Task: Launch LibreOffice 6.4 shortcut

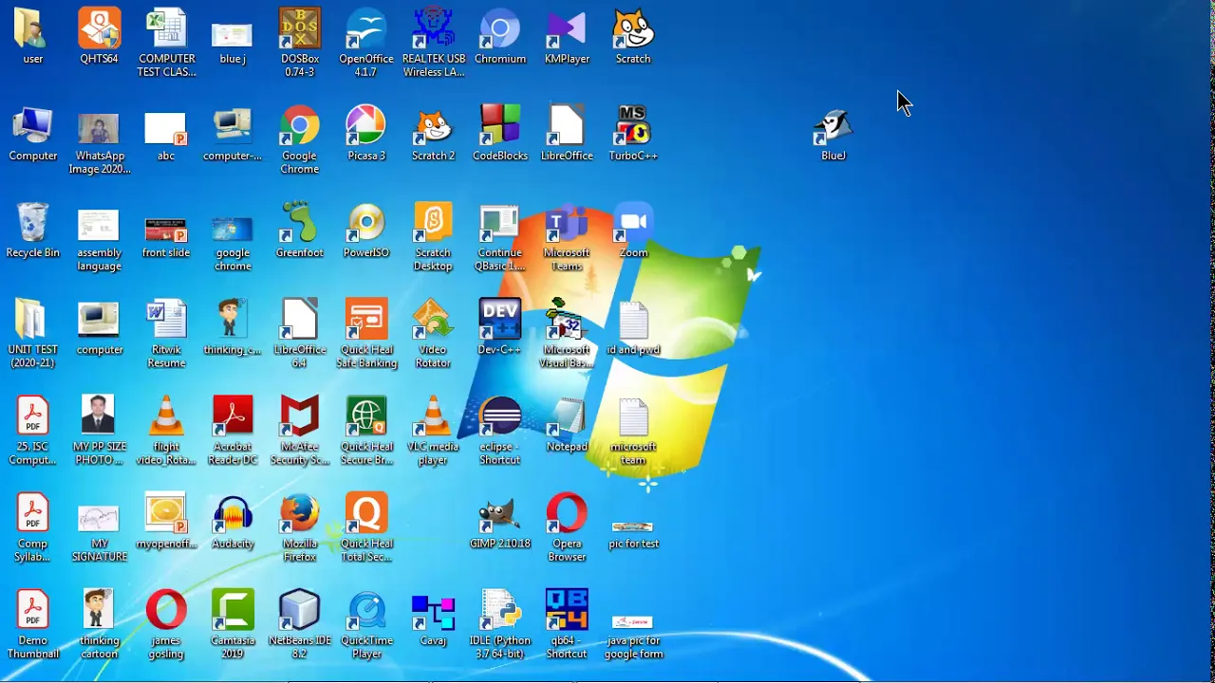Action: pos(299,334)
